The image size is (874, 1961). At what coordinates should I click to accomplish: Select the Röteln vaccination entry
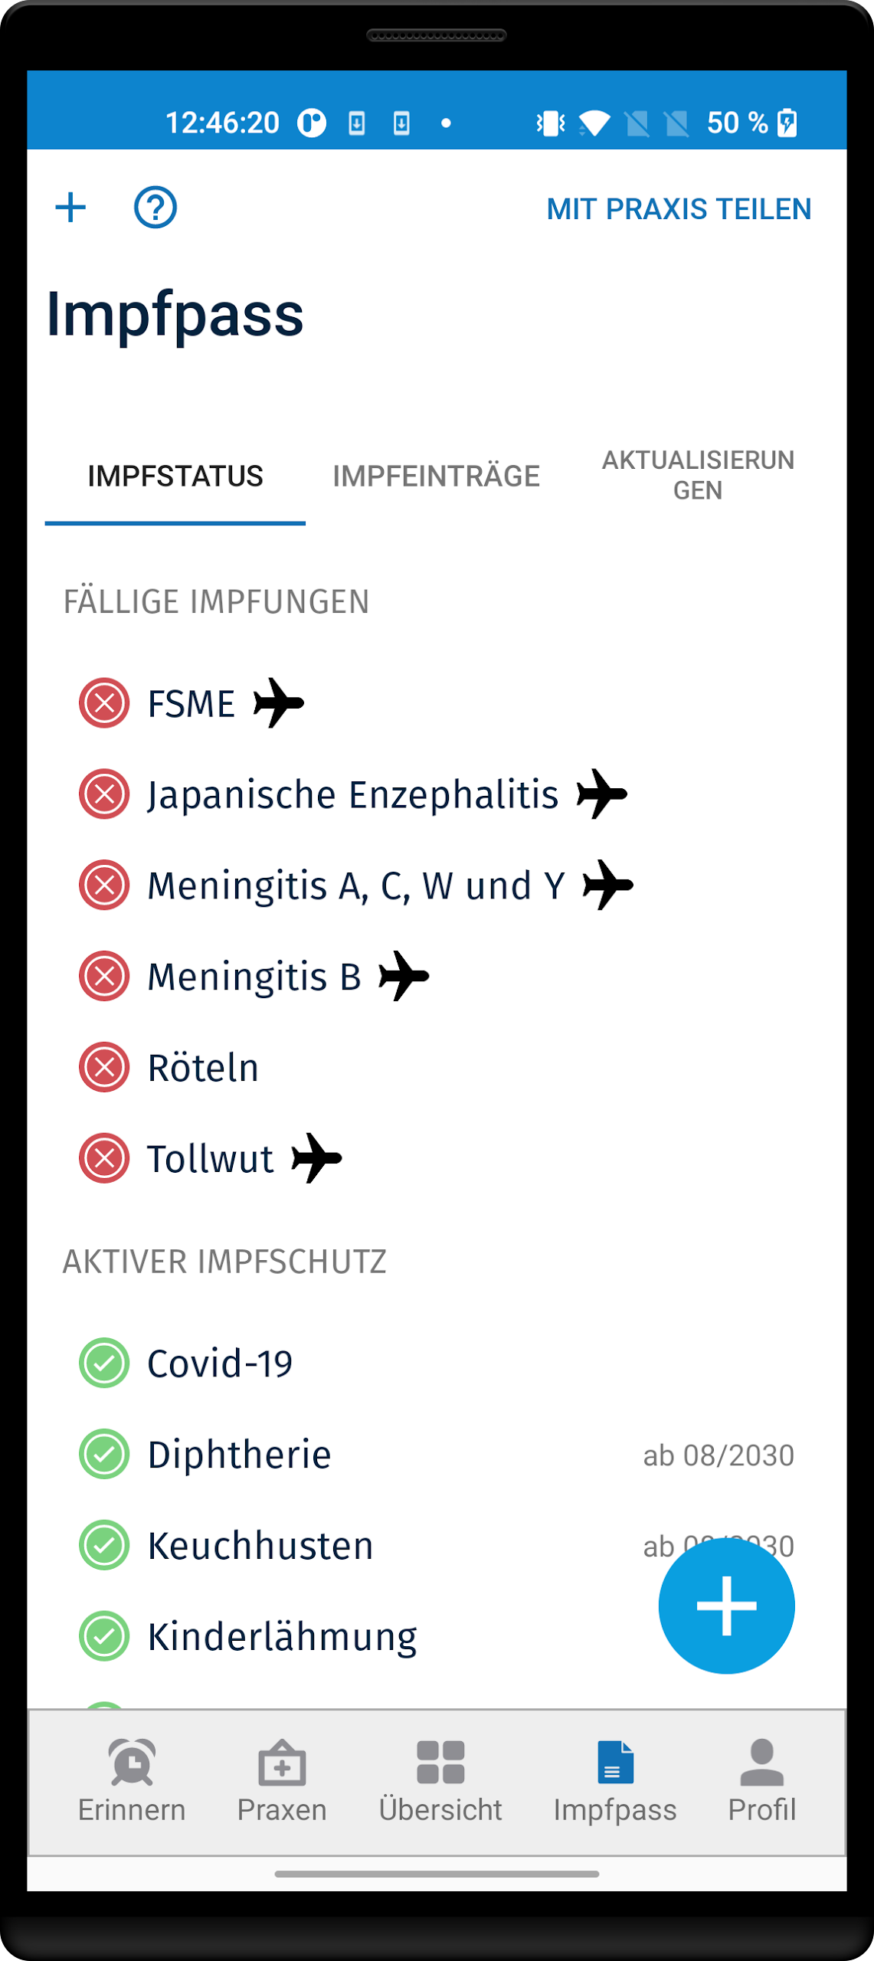point(203,1068)
